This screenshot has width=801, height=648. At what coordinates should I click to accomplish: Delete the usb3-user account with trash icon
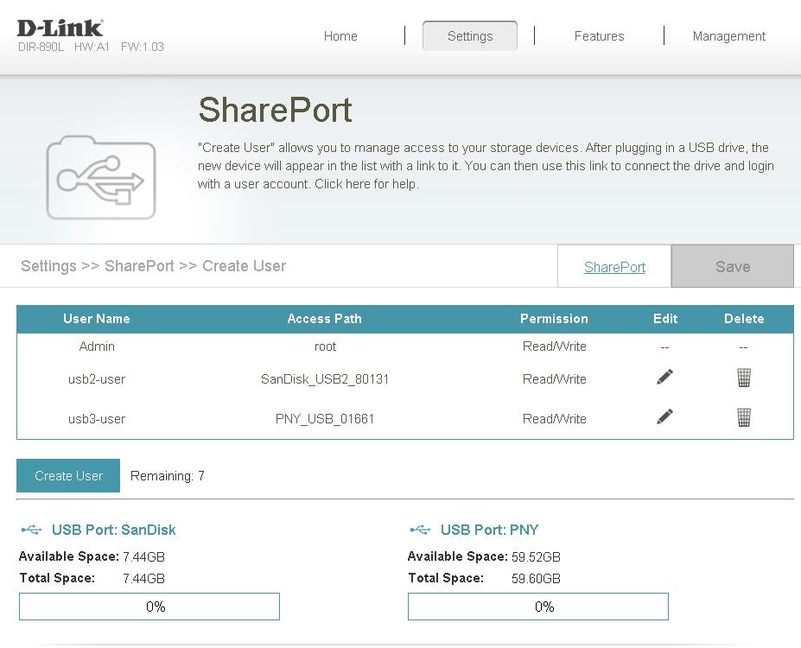(x=744, y=417)
